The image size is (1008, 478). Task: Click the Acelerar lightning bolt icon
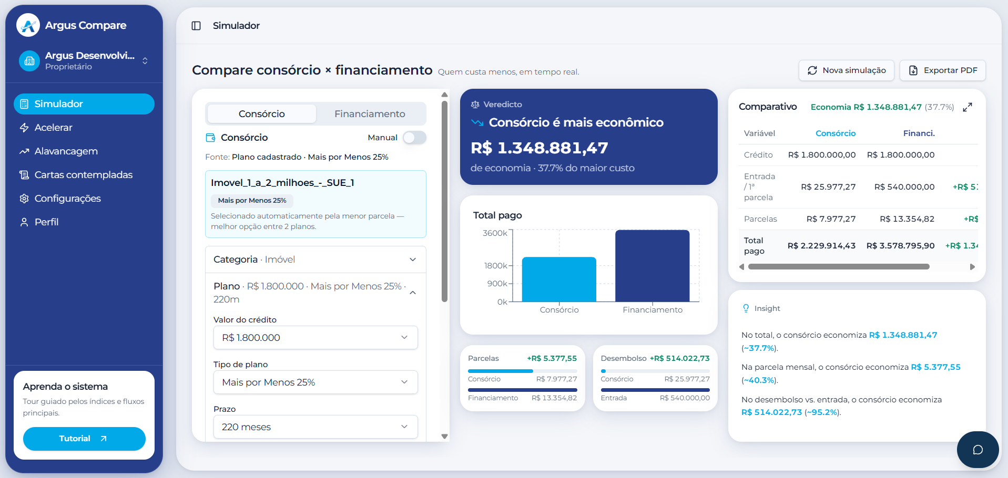(x=24, y=128)
